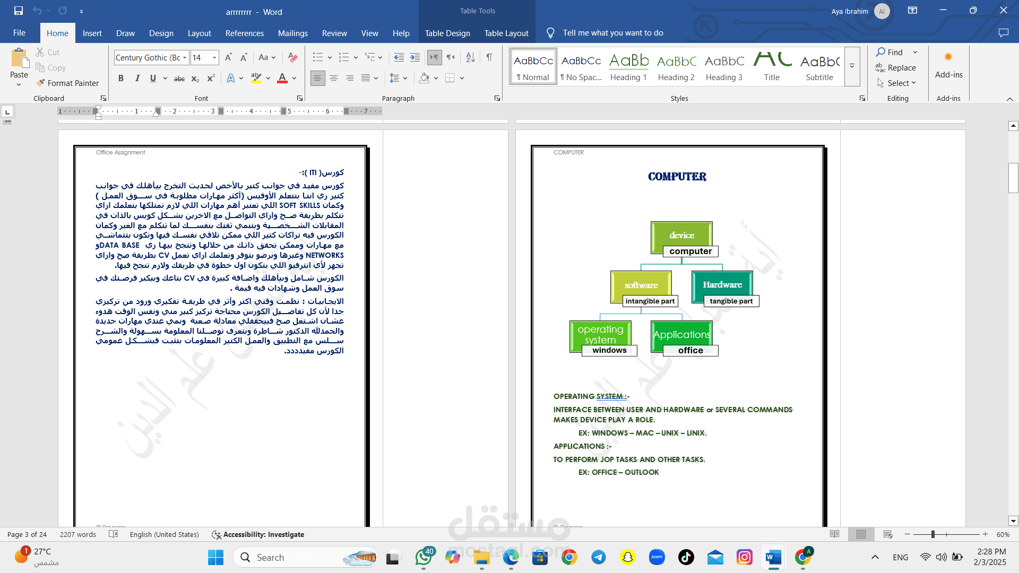Click the vertical scrollbar thumb

tap(1013, 178)
